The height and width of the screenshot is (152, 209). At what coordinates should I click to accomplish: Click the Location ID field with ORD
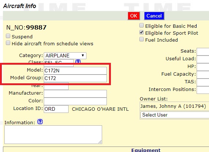pyautogui.click(x=56, y=109)
